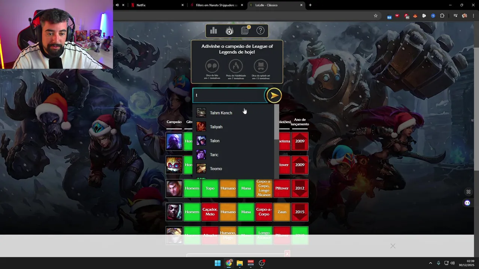Dismiss the gray overlay banner X
The width and height of the screenshot is (479, 269).
(393, 246)
